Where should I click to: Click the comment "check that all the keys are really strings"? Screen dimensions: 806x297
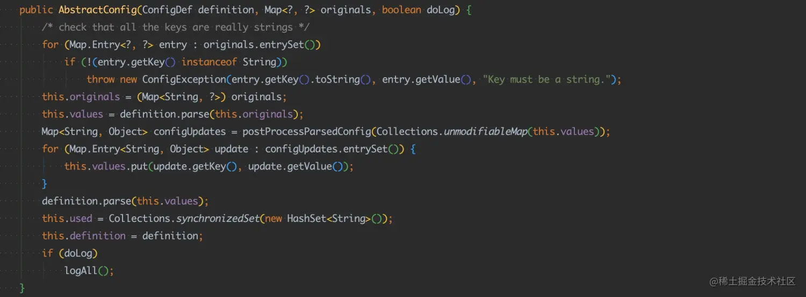coord(176,27)
